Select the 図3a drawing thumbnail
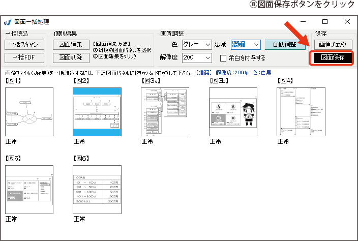 (165, 111)
